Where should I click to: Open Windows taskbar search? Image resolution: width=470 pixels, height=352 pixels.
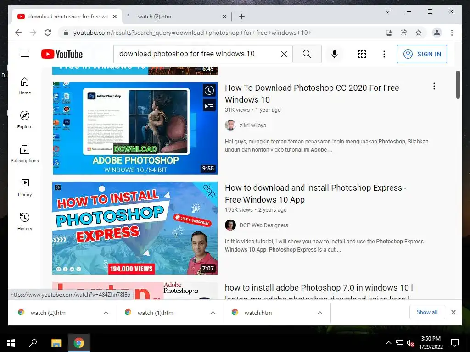click(x=33, y=343)
